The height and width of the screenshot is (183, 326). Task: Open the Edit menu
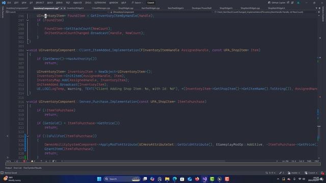(16, 3)
